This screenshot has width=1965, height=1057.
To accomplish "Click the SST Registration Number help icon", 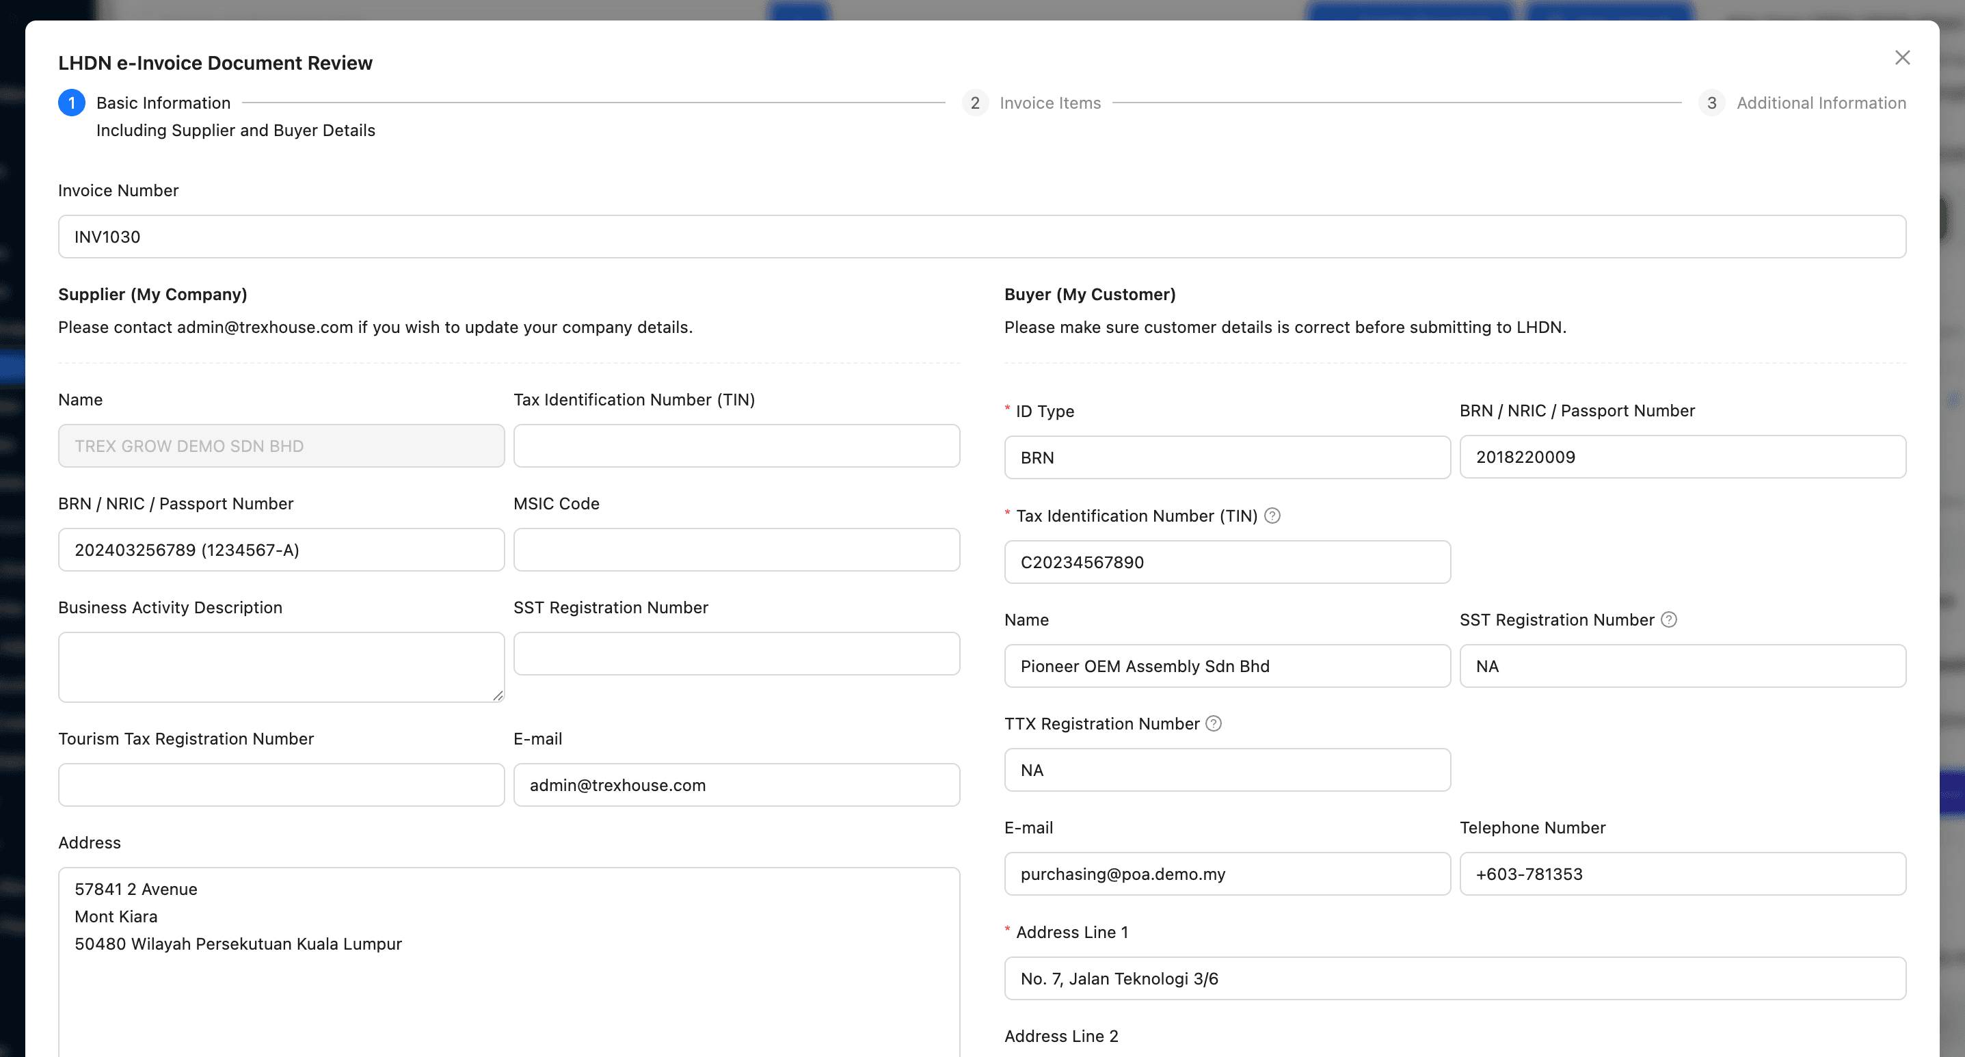I will click(1670, 620).
